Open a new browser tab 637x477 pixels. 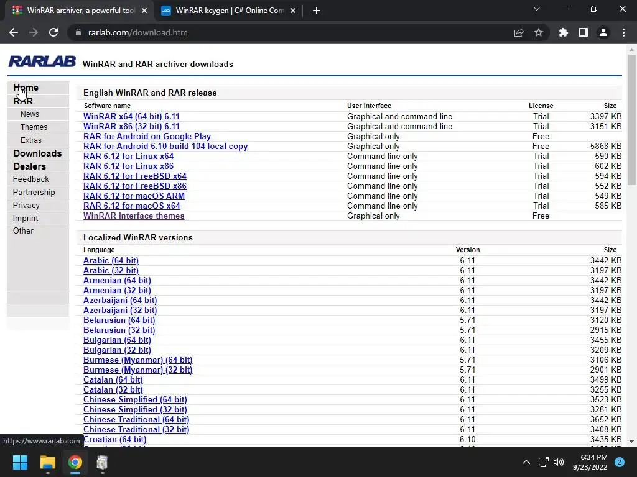pyautogui.click(x=317, y=11)
